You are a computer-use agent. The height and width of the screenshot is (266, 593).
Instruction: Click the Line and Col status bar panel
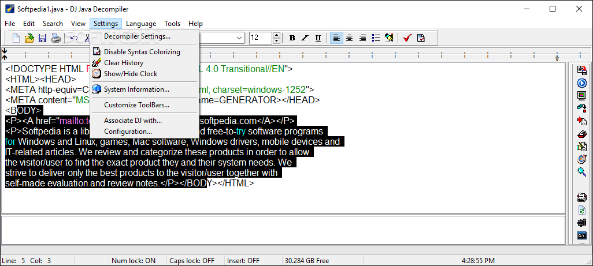38,261
